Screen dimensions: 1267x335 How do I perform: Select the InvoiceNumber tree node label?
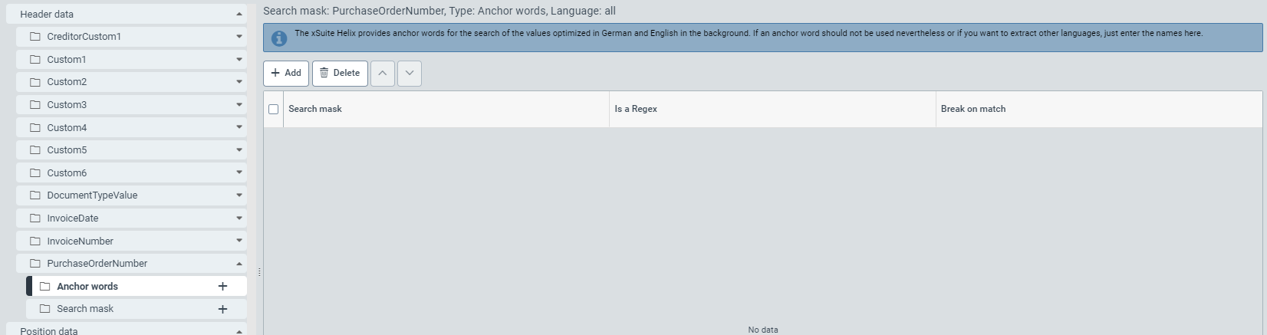pyautogui.click(x=80, y=241)
